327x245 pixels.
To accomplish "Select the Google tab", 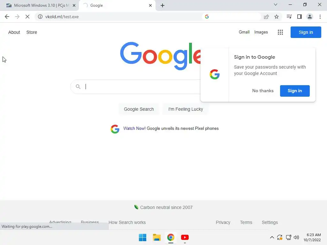I will coord(117,5).
